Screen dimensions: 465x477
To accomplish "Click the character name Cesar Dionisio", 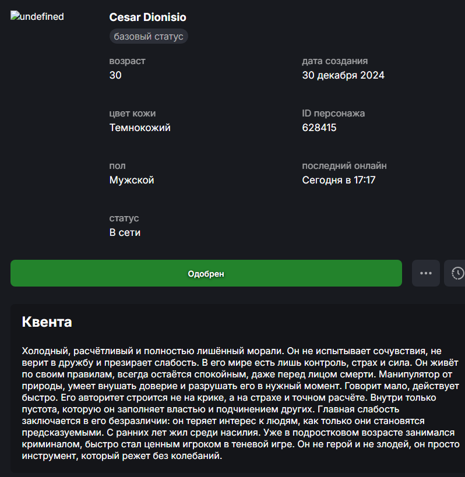I will point(148,17).
